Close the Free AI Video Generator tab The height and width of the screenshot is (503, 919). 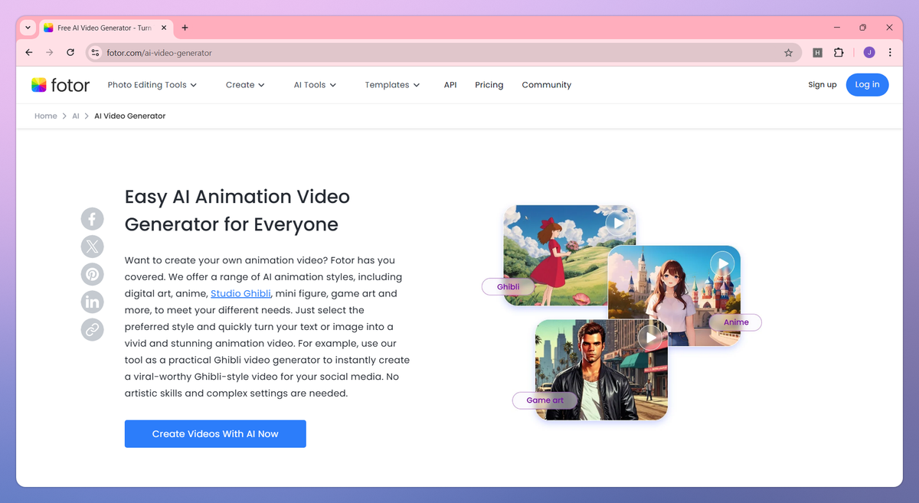click(164, 28)
